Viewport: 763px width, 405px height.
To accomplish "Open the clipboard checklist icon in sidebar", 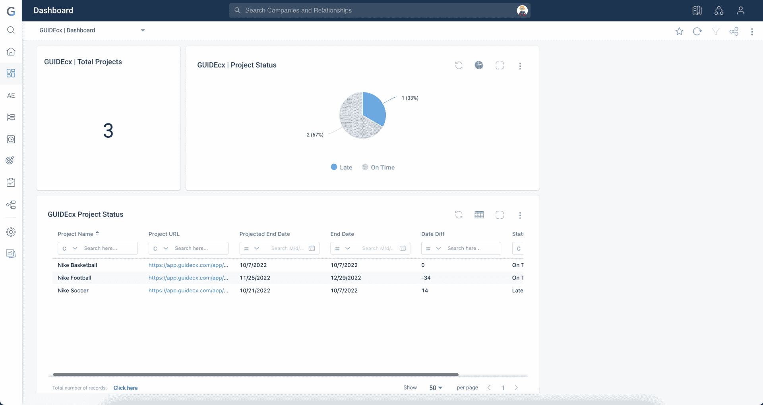I will pyautogui.click(x=11, y=182).
